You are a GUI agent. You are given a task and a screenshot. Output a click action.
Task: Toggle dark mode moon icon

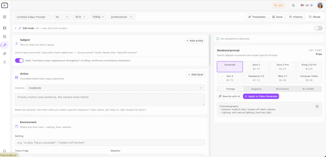[293, 5]
